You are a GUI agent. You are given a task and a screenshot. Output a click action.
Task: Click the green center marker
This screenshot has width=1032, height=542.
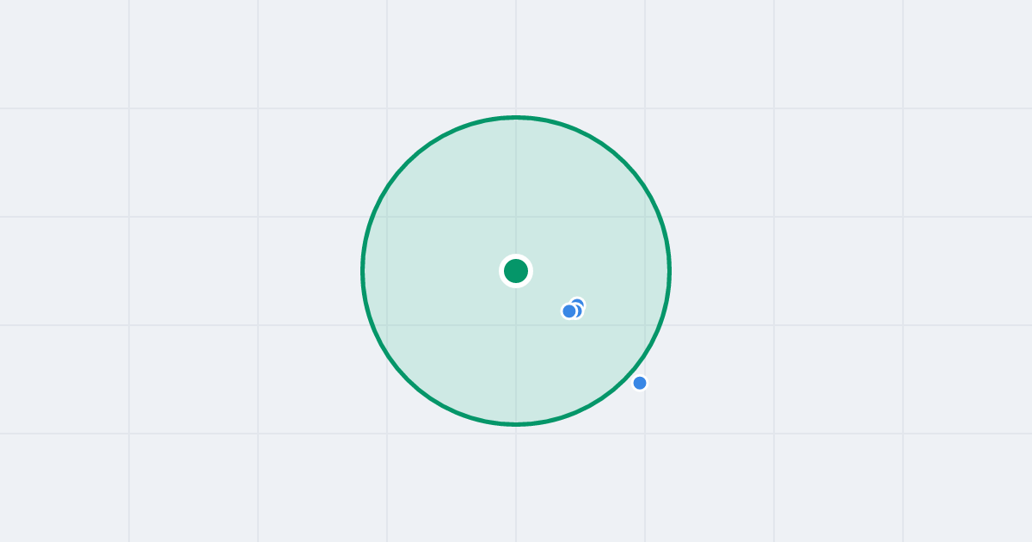point(516,271)
